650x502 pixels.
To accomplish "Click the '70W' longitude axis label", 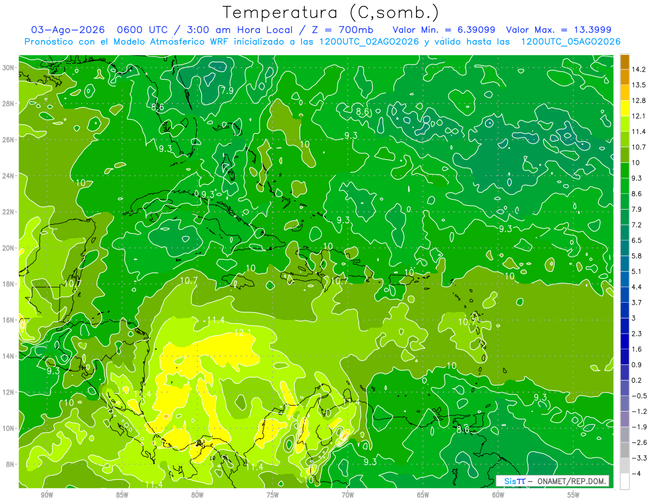I will click(x=348, y=495).
